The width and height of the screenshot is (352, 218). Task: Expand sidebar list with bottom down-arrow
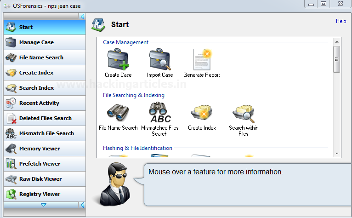[x=44, y=205]
